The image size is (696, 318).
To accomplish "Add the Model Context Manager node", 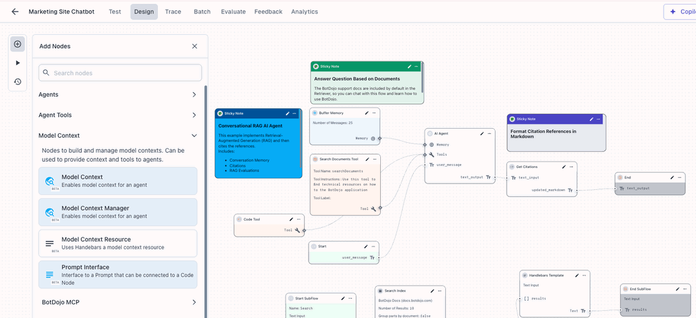I will 118,212.
